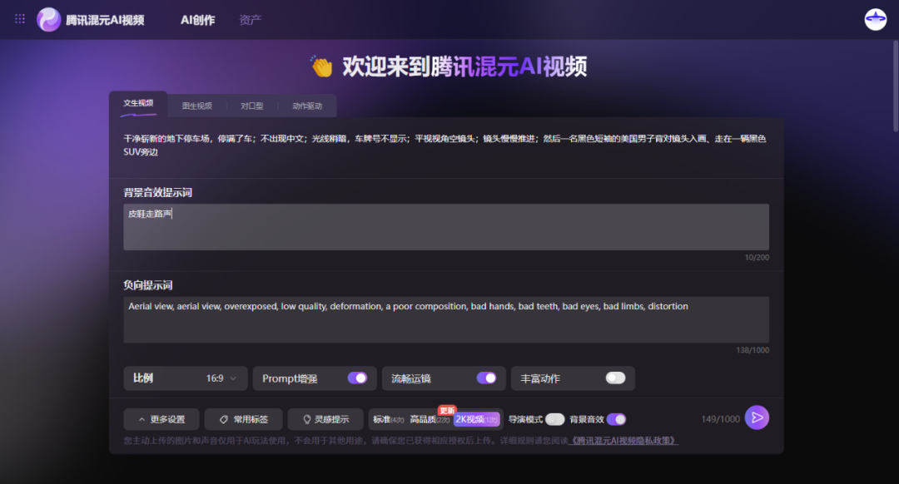Open the app grid menu icon
The height and width of the screenshot is (484, 899).
pyautogui.click(x=20, y=19)
